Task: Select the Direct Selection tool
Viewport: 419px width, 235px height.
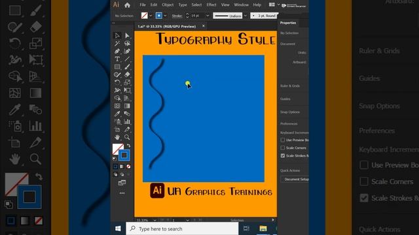Action: click(127, 35)
